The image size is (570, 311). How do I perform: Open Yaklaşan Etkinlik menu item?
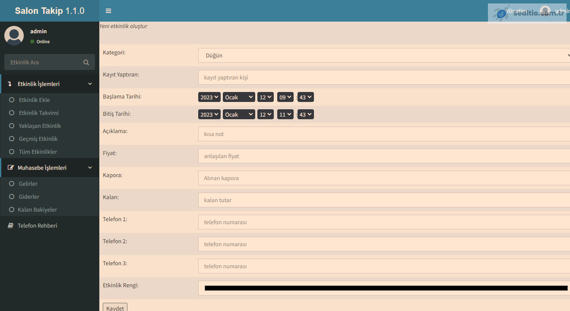tap(40, 126)
